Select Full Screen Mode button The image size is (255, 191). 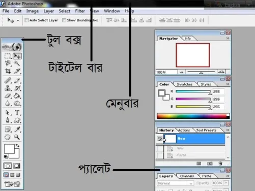tap(18, 175)
